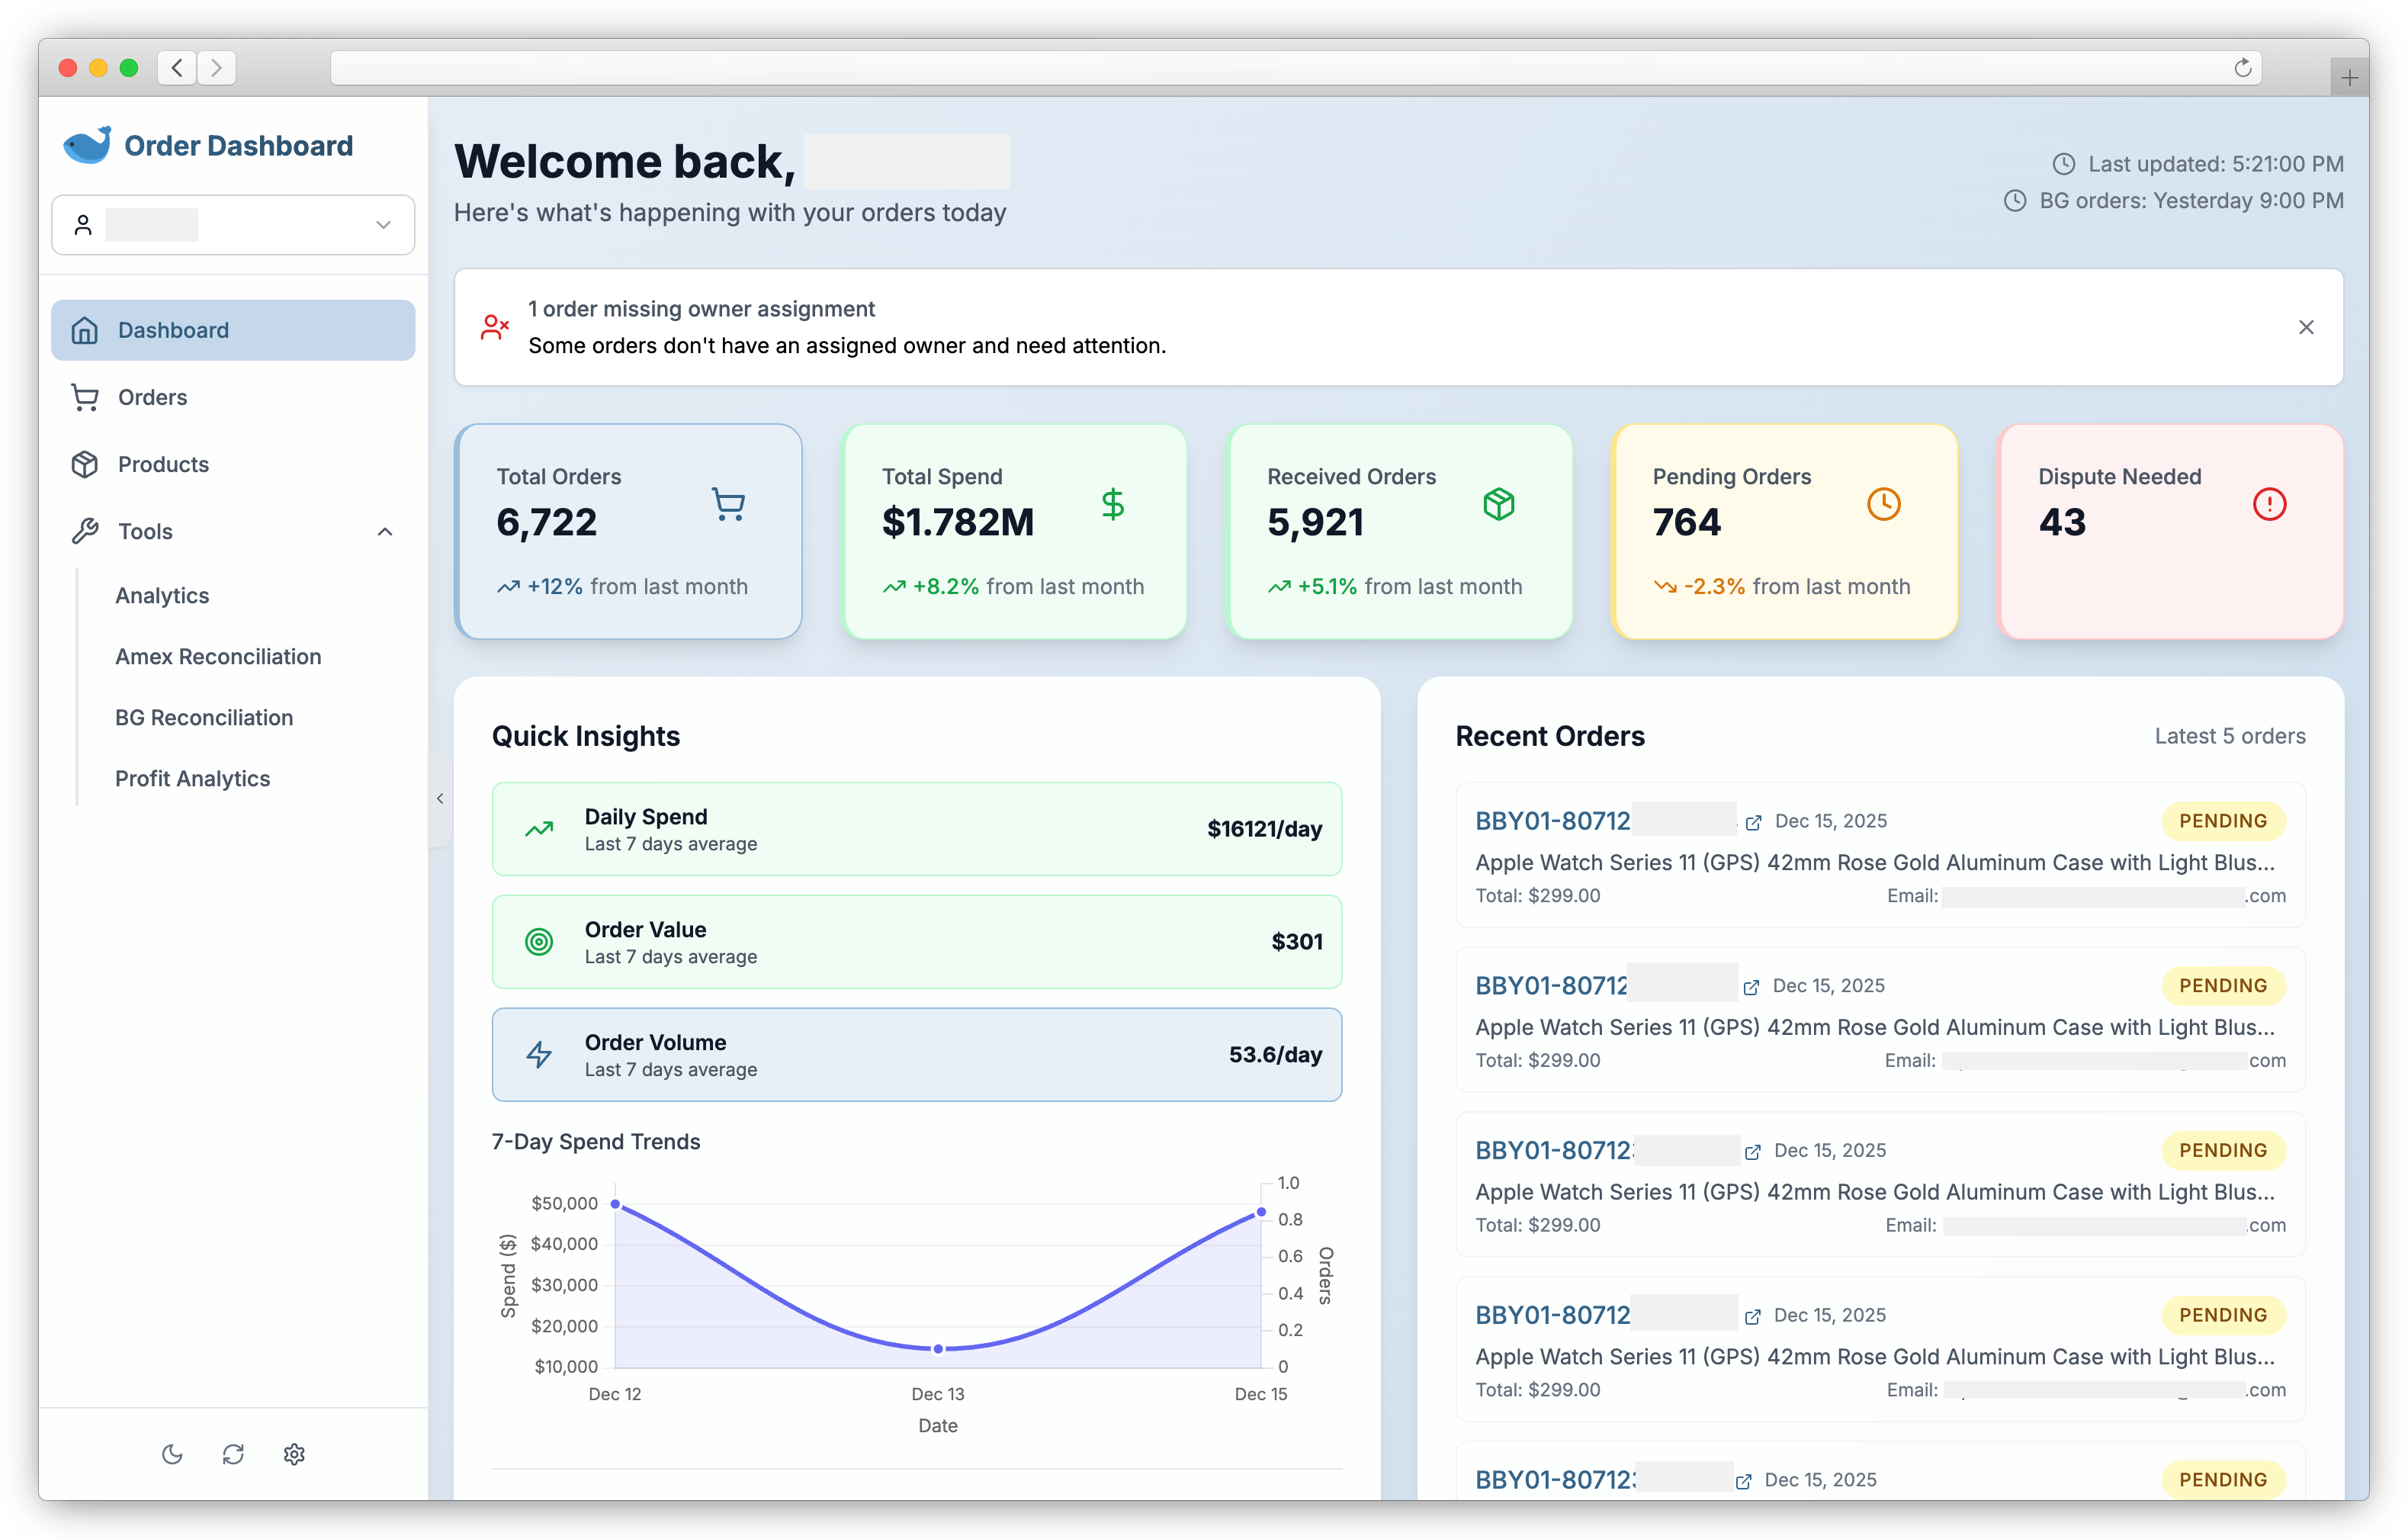The image size is (2408, 1539).
Task: Click the whale logo icon
Action: pyautogui.click(x=88, y=144)
